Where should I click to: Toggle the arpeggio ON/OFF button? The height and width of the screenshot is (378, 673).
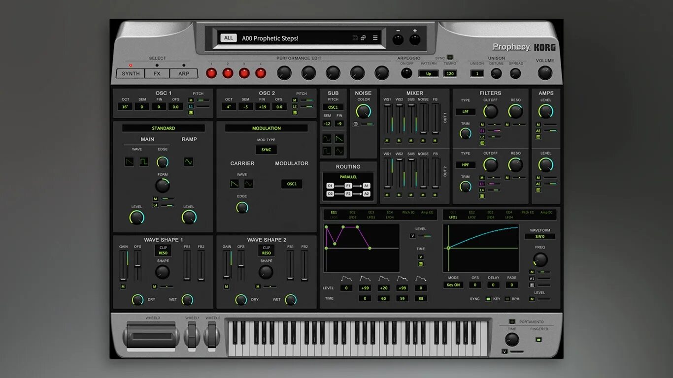[406, 73]
